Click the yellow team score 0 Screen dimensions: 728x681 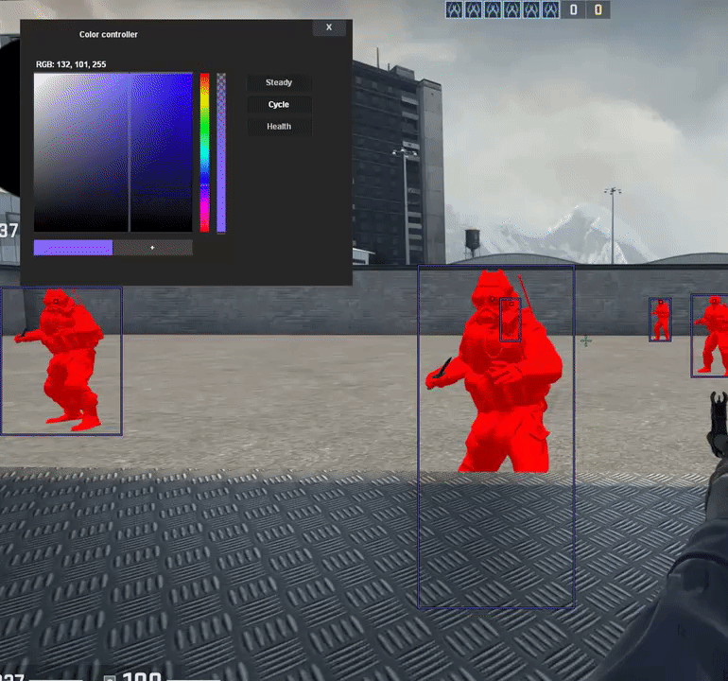(598, 9)
